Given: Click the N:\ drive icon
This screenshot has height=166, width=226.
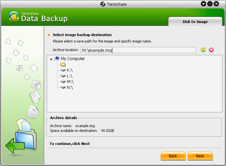Looking at the screenshot, I should 63,87.
